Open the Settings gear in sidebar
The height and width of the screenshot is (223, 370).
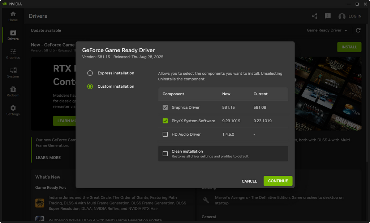coord(13,110)
